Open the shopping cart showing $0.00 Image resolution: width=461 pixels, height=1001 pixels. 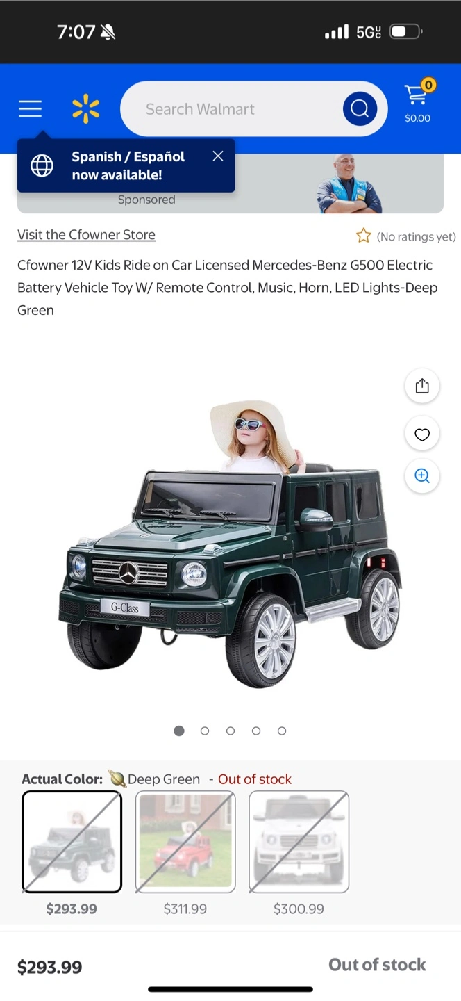[x=418, y=101]
